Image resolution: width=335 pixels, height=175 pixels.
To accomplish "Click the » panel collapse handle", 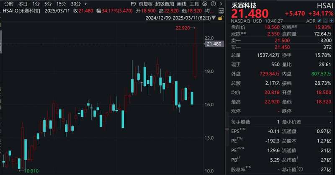I will 227,129.
